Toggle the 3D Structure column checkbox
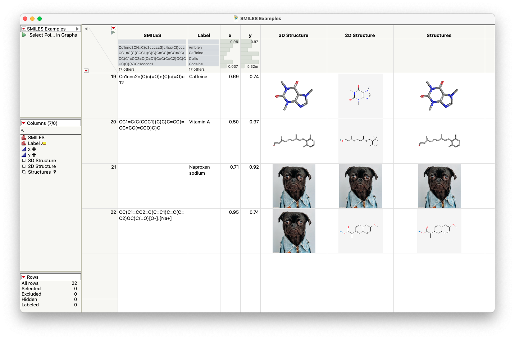 click(x=24, y=160)
